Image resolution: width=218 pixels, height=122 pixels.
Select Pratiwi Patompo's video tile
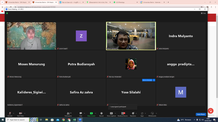(32, 36)
